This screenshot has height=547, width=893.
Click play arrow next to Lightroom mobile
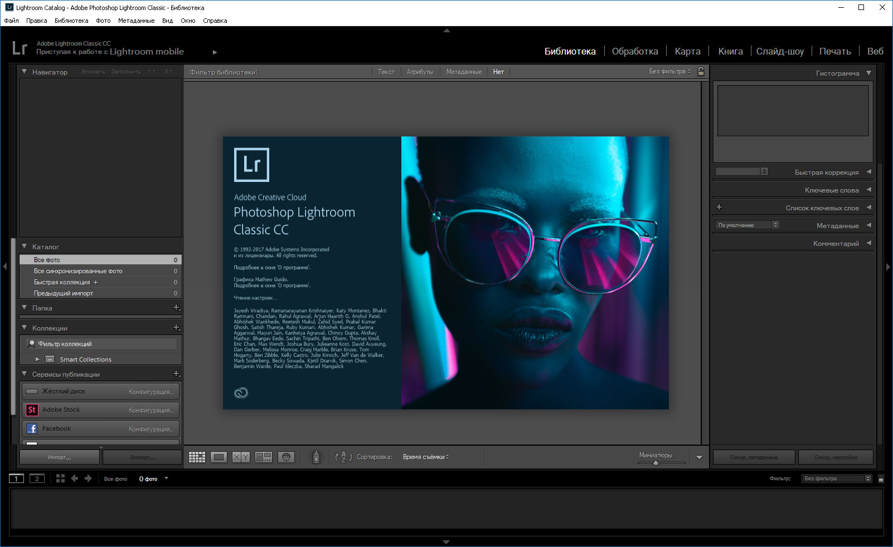(215, 52)
